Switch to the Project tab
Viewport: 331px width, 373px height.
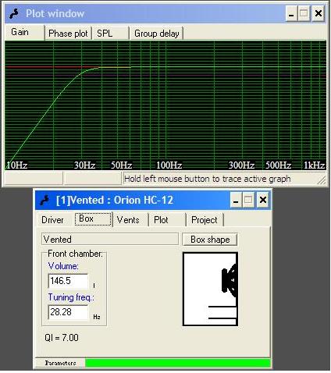click(x=205, y=220)
